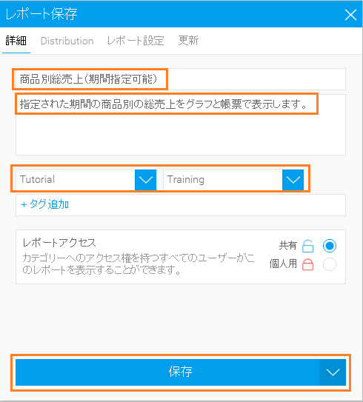Expand the Training subcategory dropdown arrow
Screen dimensions: 363x402
(x=293, y=179)
